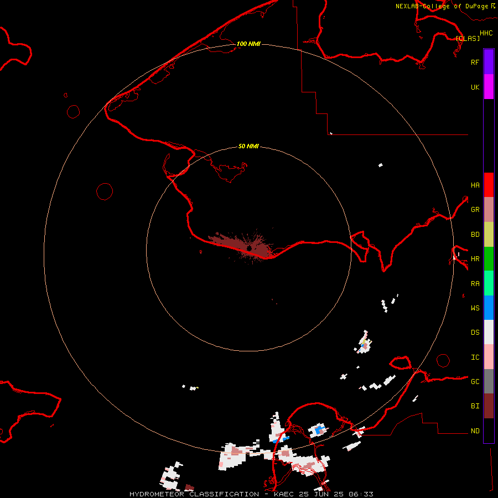Click the WS legend label

(475, 308)
